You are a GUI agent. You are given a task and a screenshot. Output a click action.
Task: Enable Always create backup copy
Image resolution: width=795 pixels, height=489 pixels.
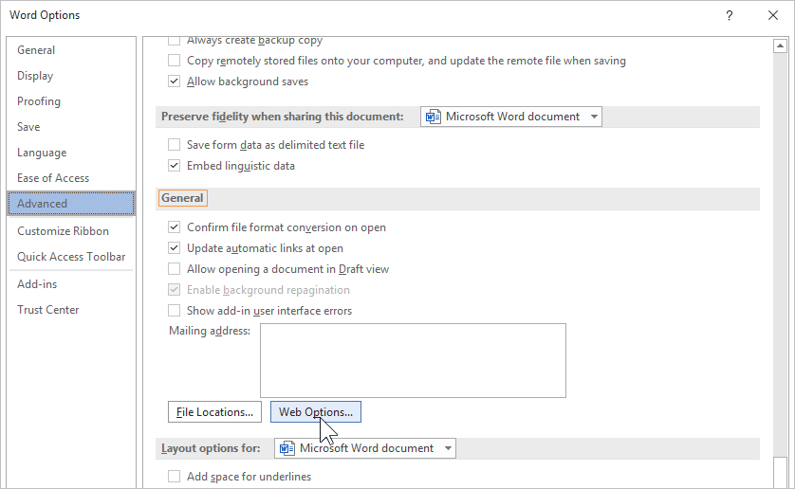click(174, 41)
